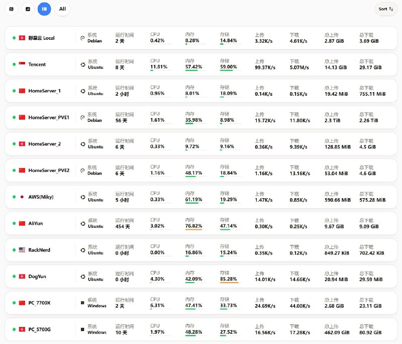Viewport: 402px width, 344px height.
Task: Select the All group tab
Action: pos(62,9)
